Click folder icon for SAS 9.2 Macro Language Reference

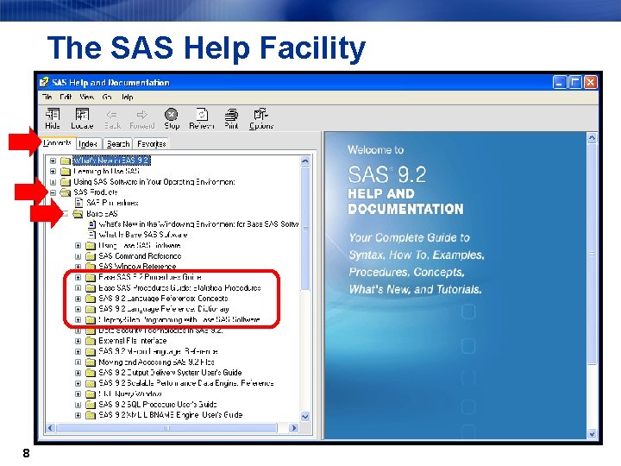pyautogui.click(x=91, y=351)
